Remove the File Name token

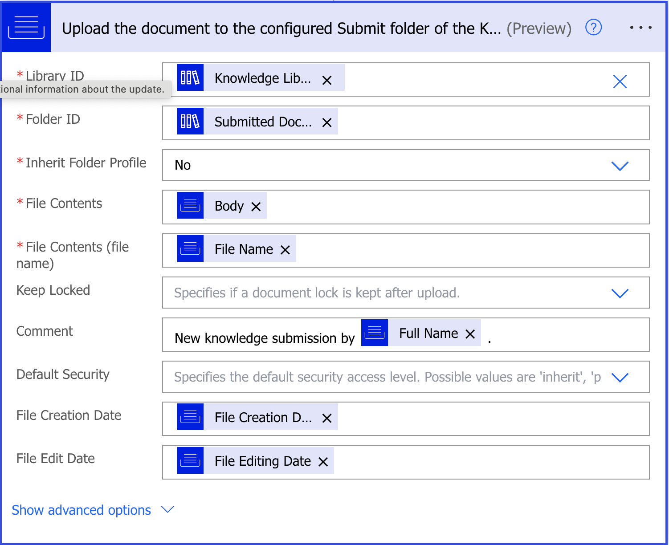(286, 250)
